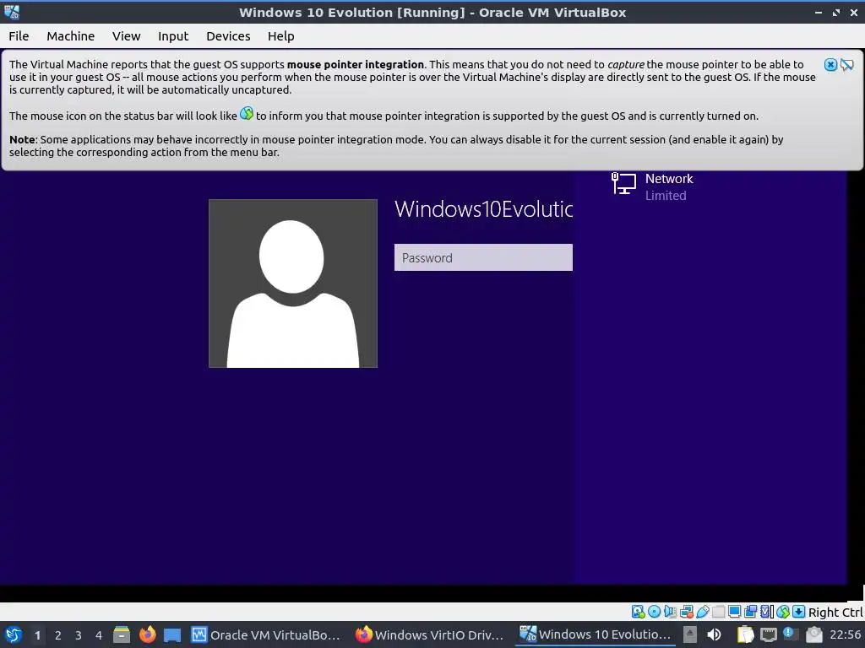Open the Machine menu
This screenshot has width=865, height=648.
(x=71, y=35)
